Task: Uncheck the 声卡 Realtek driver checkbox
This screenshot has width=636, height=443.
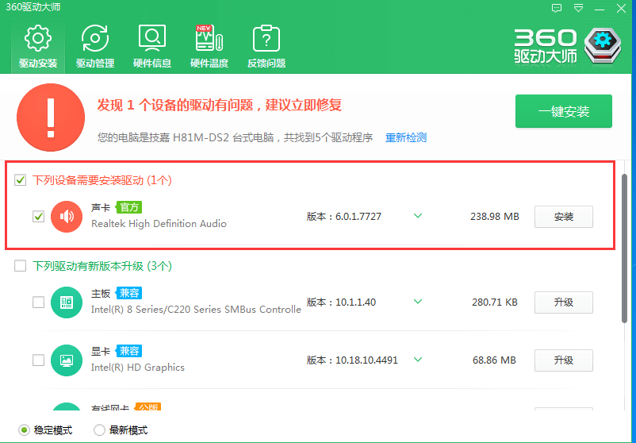Action: (x=39, y=217)
